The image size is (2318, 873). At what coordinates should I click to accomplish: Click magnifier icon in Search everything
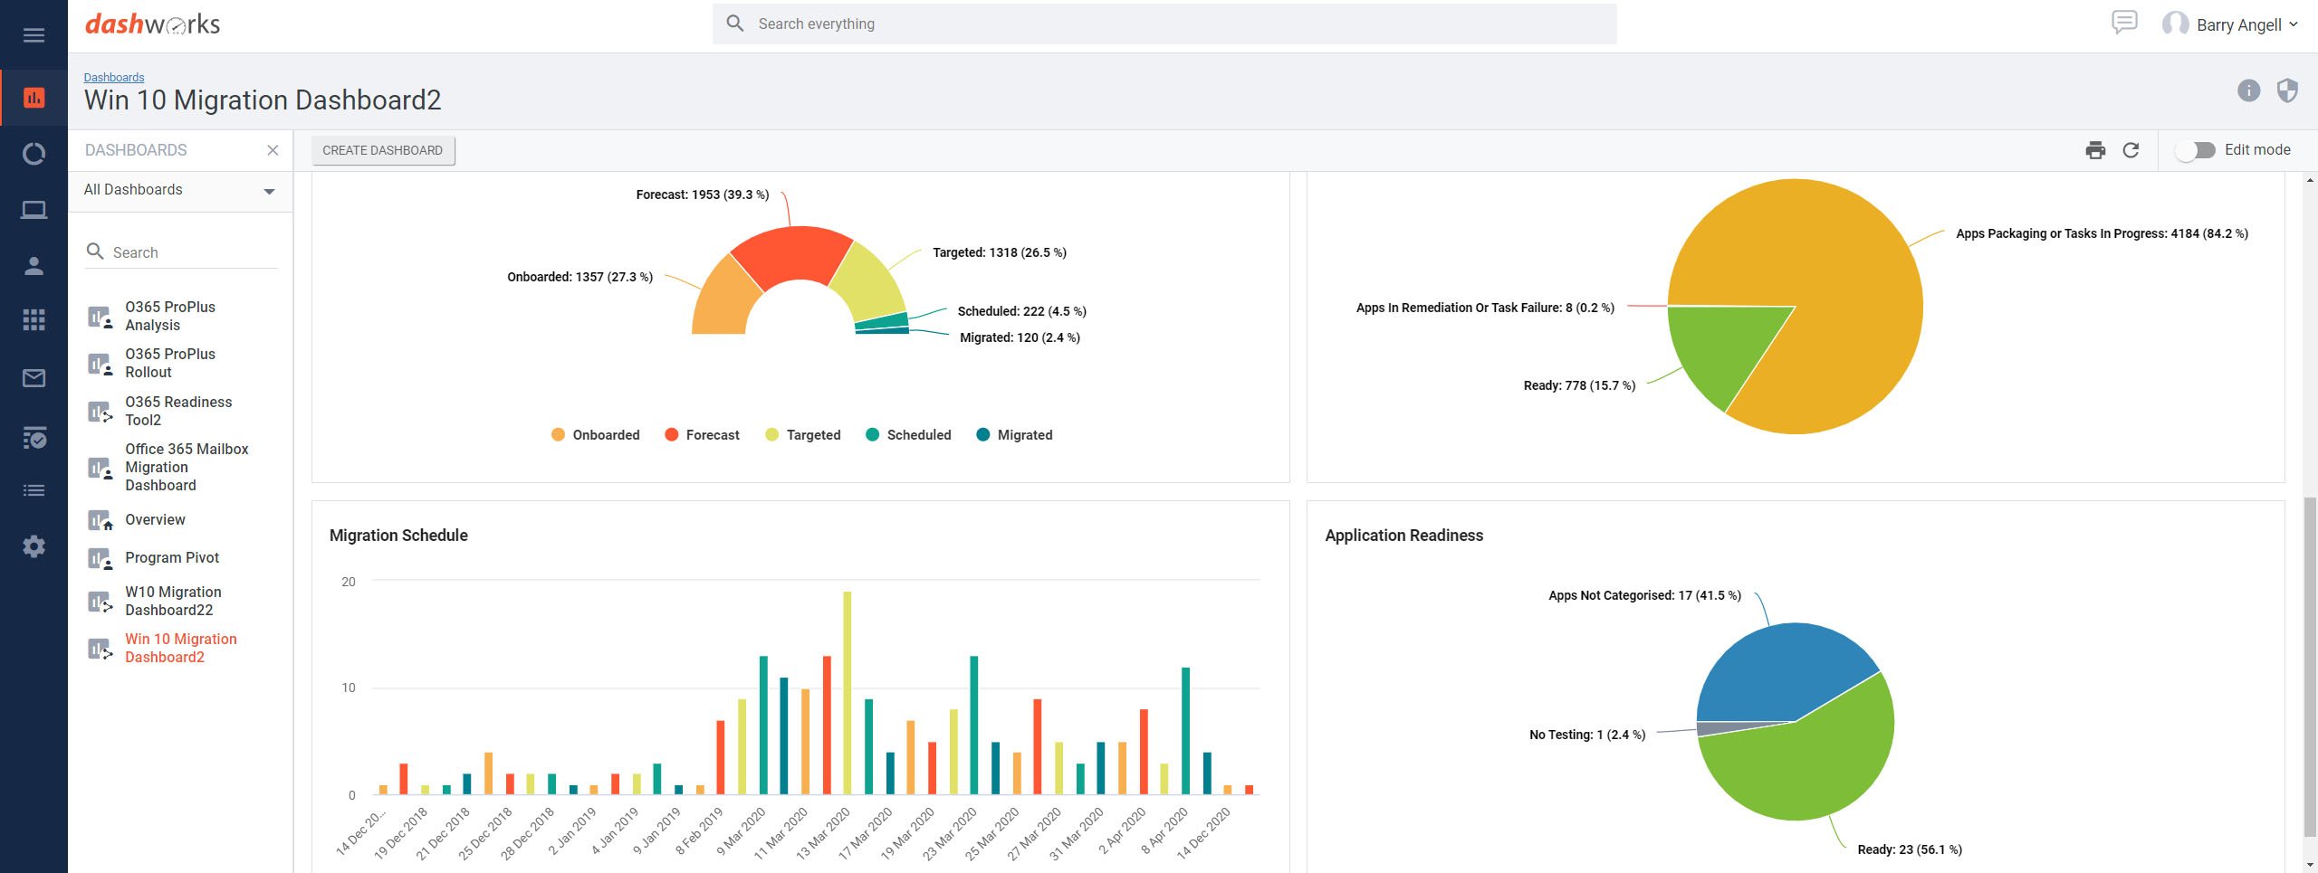pyautogui.click(x=735, y=24)
